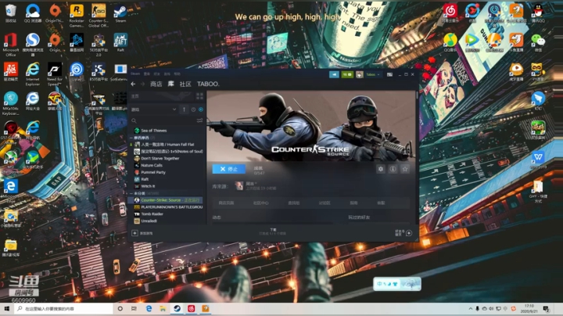The height and width of the screenshot is (316, 563).
Task: Expand the 游戏 games filter dropdown
Action: coord(154,110)
